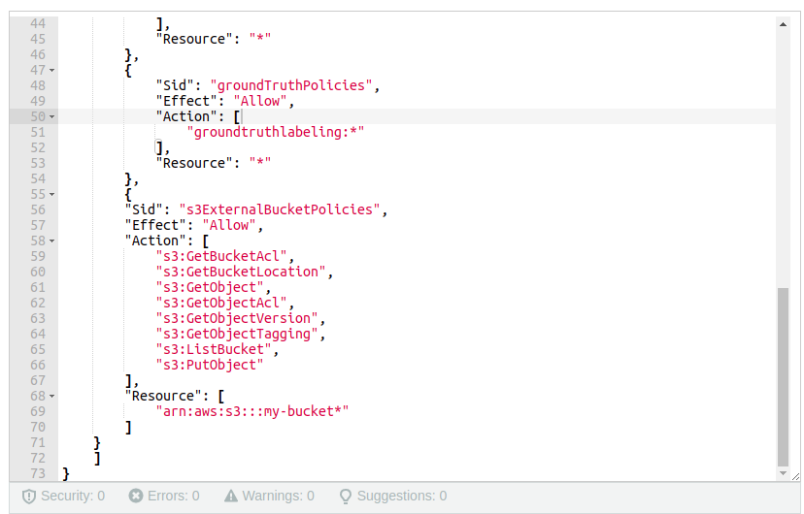Image resolution: width=804 pixels, height=514 pixels.
Task: Click the closing brace on line 73
Action: pos(66,473)
